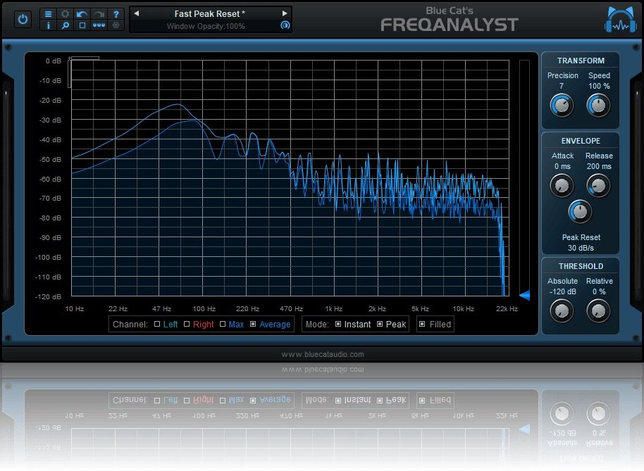Click the Speed value 100 %
Viewport: 644px width, 471px height.
pyautogui.click(x=599, y=86)
